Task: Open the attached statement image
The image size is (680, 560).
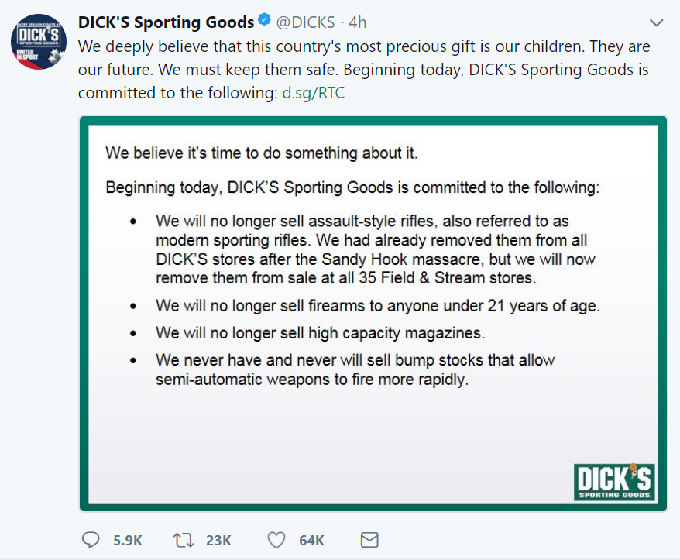Action: (373, 314)
